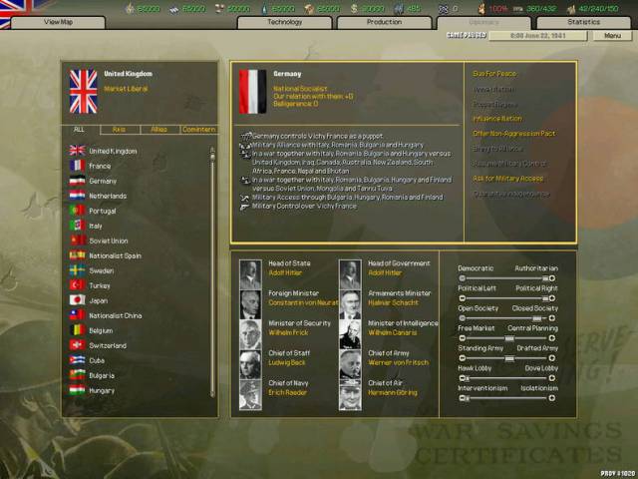Go to the Production tab
This screenshot has height=479, width=638.
point(384,22)
